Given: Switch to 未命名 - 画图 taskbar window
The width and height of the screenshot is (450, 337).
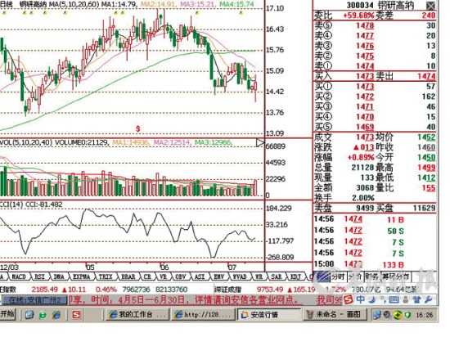Looking at the screenshot, I should click(x=335, y=315).
